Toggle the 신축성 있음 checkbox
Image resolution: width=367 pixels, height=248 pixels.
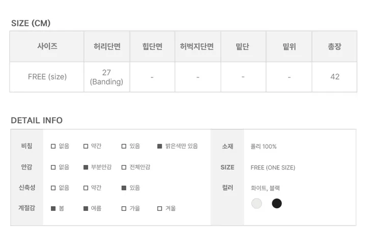click(x=124, y=188)
